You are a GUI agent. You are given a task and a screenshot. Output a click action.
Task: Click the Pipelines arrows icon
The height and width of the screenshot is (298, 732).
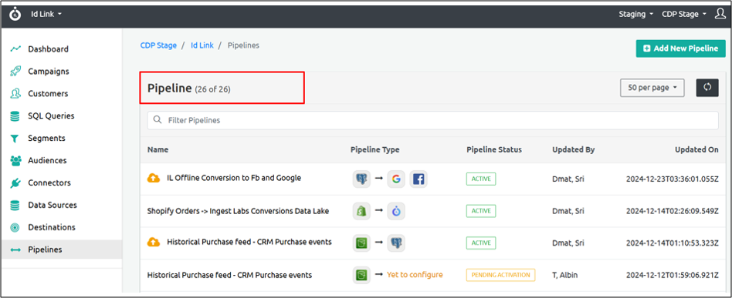click(15, 250)
